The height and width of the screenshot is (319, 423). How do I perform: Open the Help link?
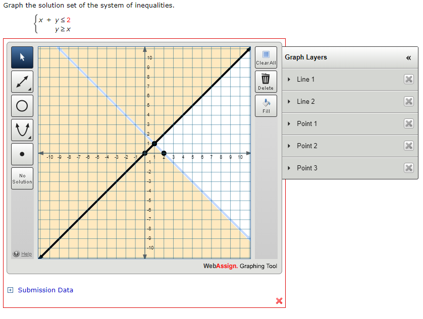click(22, 253)
